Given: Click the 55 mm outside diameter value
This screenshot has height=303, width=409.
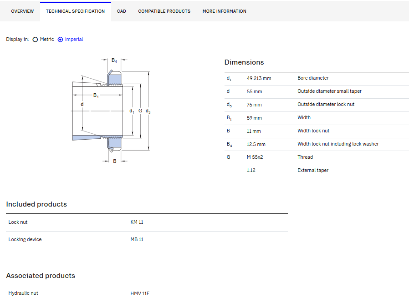Looking at the screenshot, I should (x=254, y=92).
